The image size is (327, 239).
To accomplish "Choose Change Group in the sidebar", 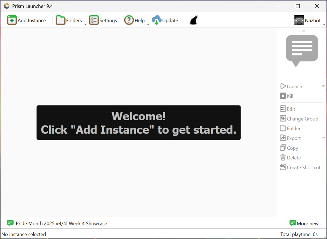I will pos(299,119).
